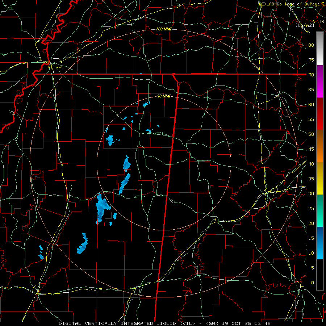Select the 5 value on the color scale
This screenshot has height=326, width=326.
(x=312, y=268)
